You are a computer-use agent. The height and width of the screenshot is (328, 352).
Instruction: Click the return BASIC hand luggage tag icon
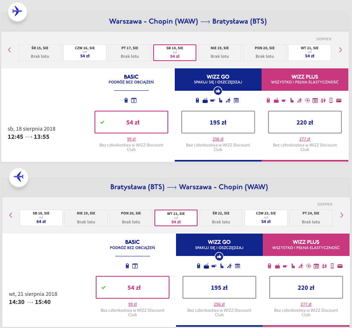[127, 266]
